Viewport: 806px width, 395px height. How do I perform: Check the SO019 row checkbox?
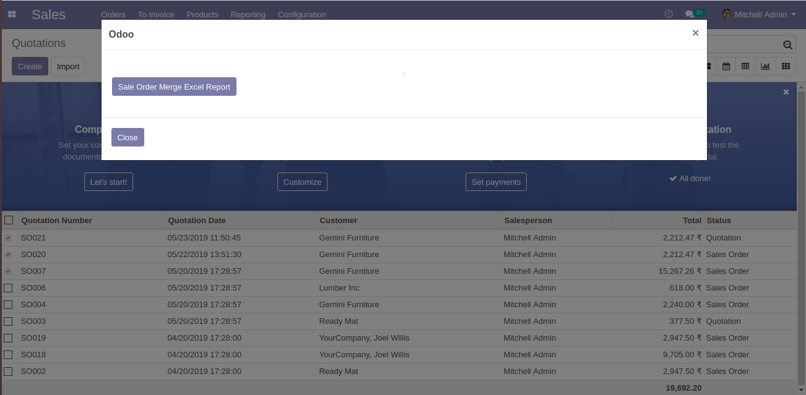click(x=8, y=338)
